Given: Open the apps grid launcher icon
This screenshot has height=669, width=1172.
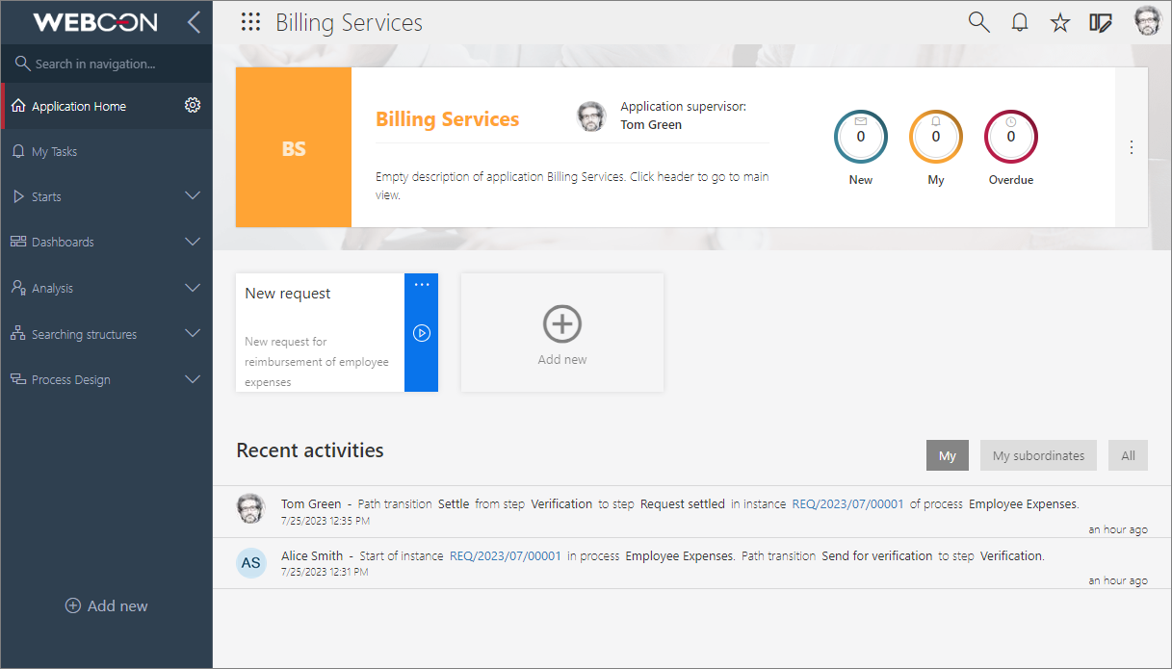Looking at the screenshot, I should coord(250,22).
